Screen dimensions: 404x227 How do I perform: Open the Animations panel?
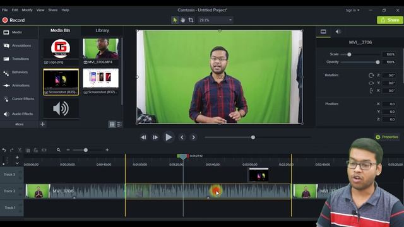click(x=16, y=86)
